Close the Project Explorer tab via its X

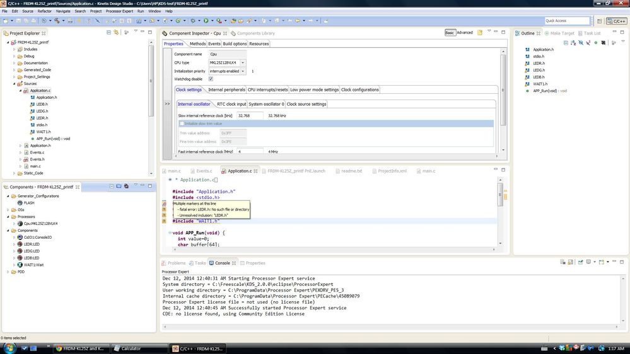[44, 33]
